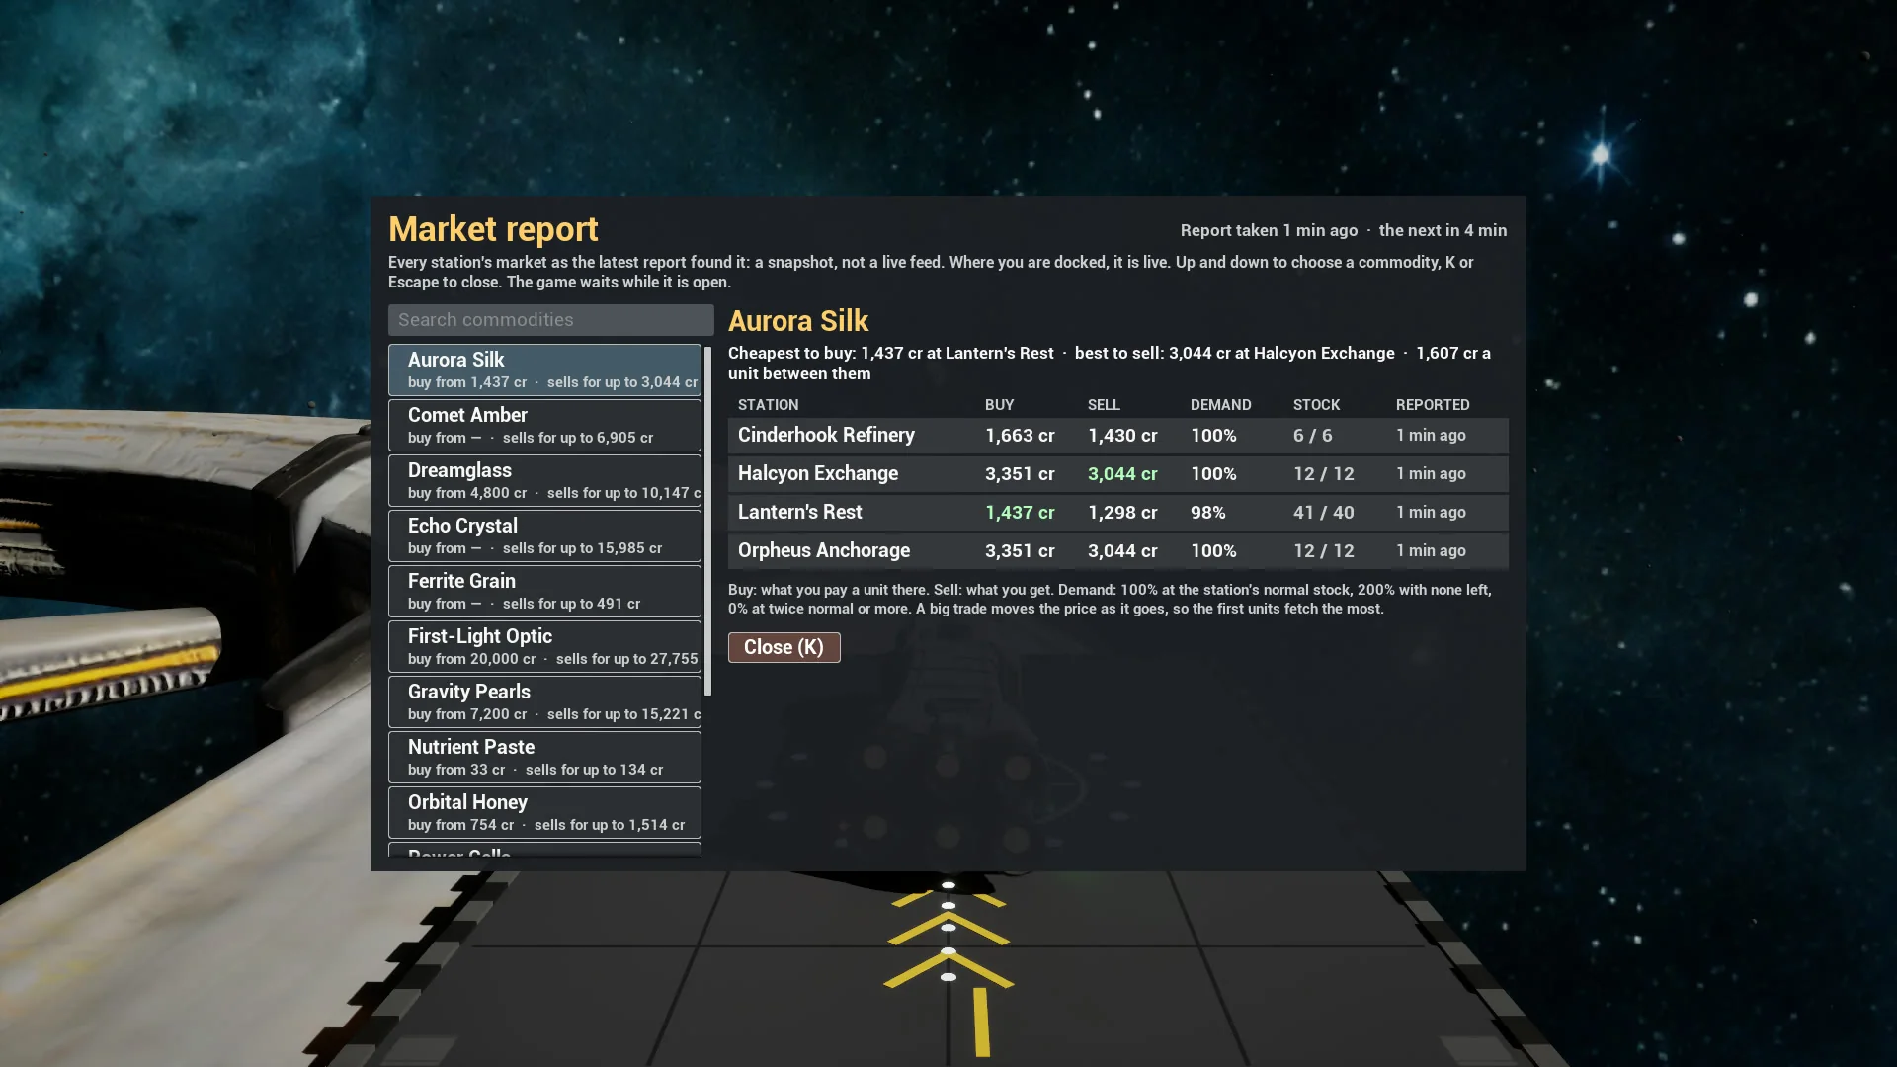Click the Aurora Silk detail heading
This screenshot has width=1897, height=1067.
798,321
